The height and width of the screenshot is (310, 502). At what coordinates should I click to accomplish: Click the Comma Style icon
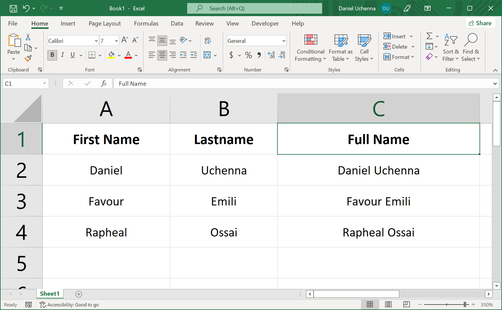(259, 55)
